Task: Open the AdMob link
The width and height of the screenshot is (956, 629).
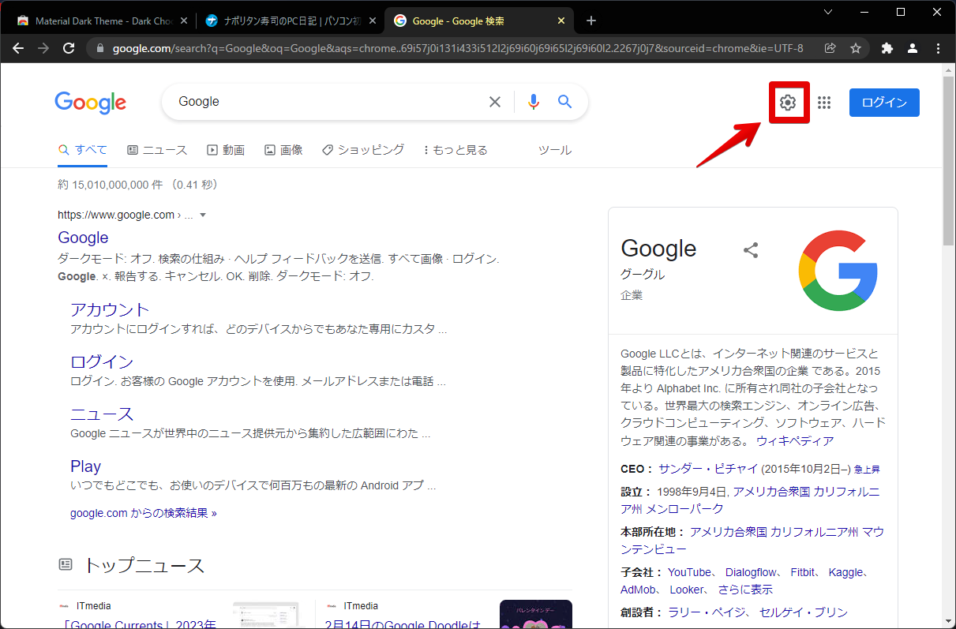Action: click(x=638, y=590)
